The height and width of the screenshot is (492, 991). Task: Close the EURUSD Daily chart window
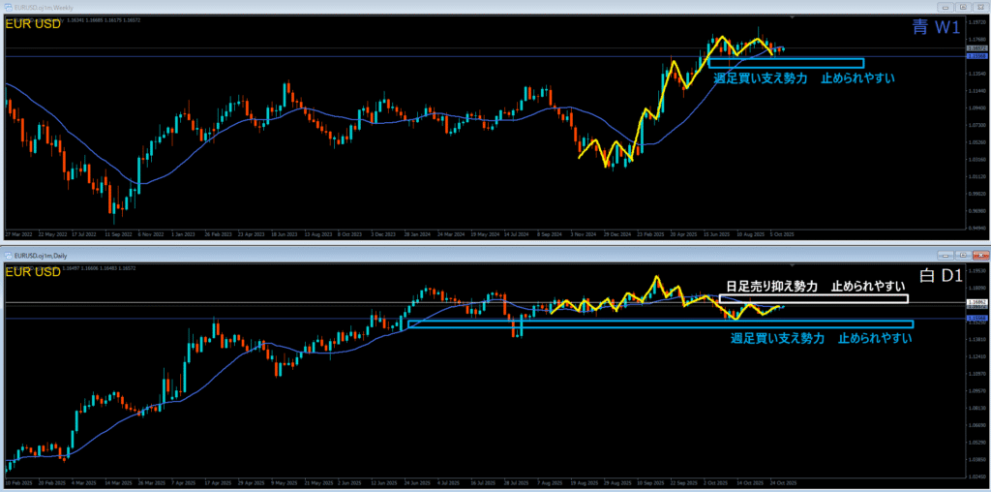(978, 253)
